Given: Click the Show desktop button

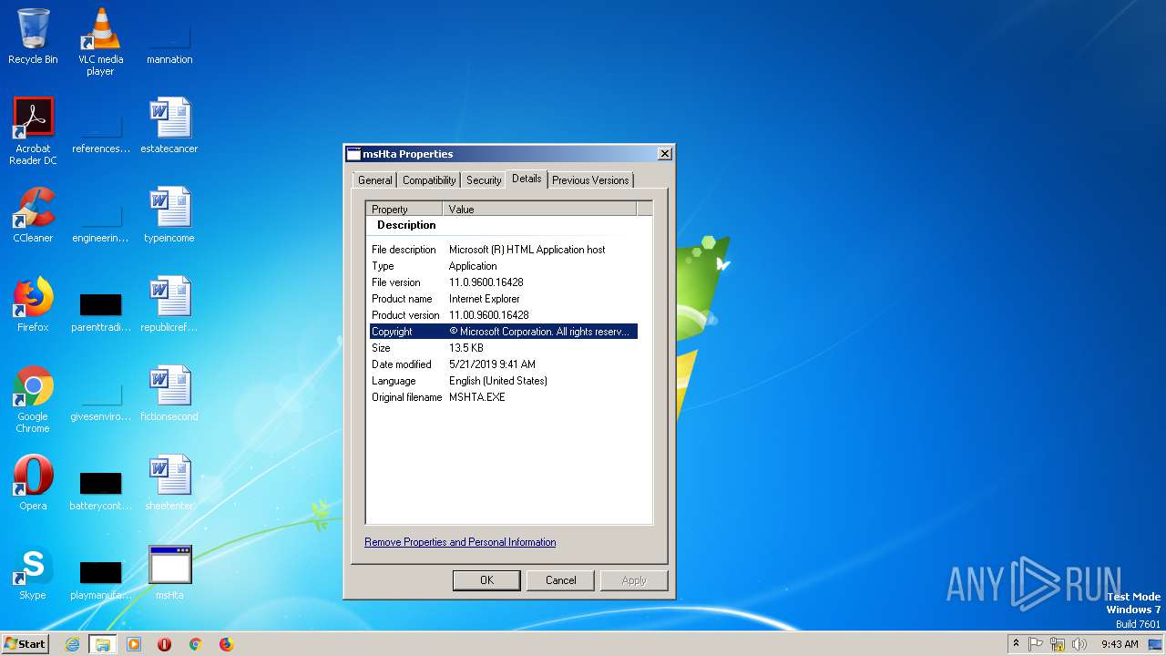Looking at the screenshot, I should point(1156,644).
